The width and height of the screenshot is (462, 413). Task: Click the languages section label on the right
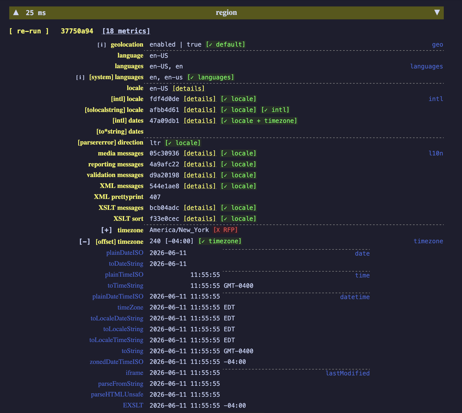(x=426, y=66)
